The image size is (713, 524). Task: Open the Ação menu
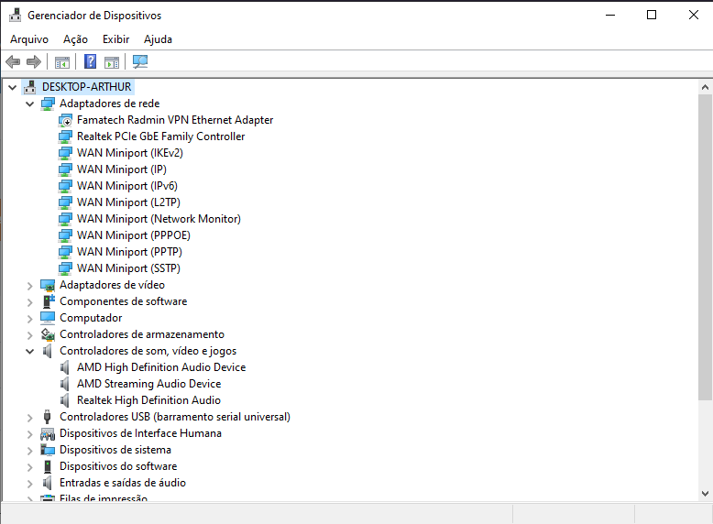point(75,39)
